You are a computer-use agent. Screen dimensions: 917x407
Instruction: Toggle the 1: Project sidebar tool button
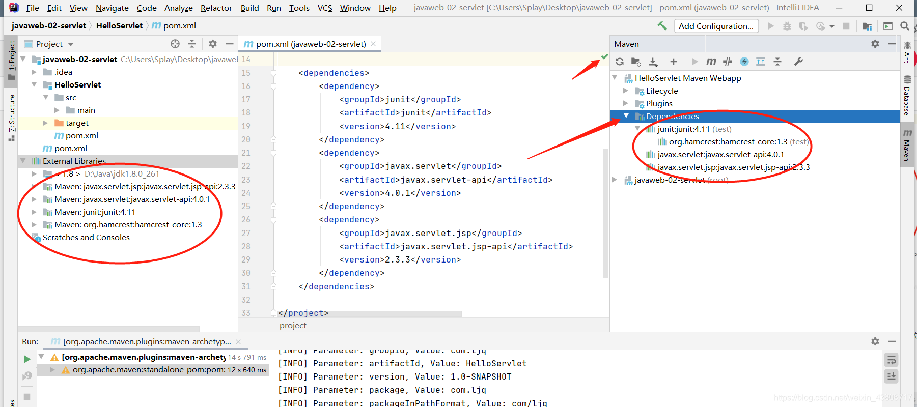[x=11, y=60]
